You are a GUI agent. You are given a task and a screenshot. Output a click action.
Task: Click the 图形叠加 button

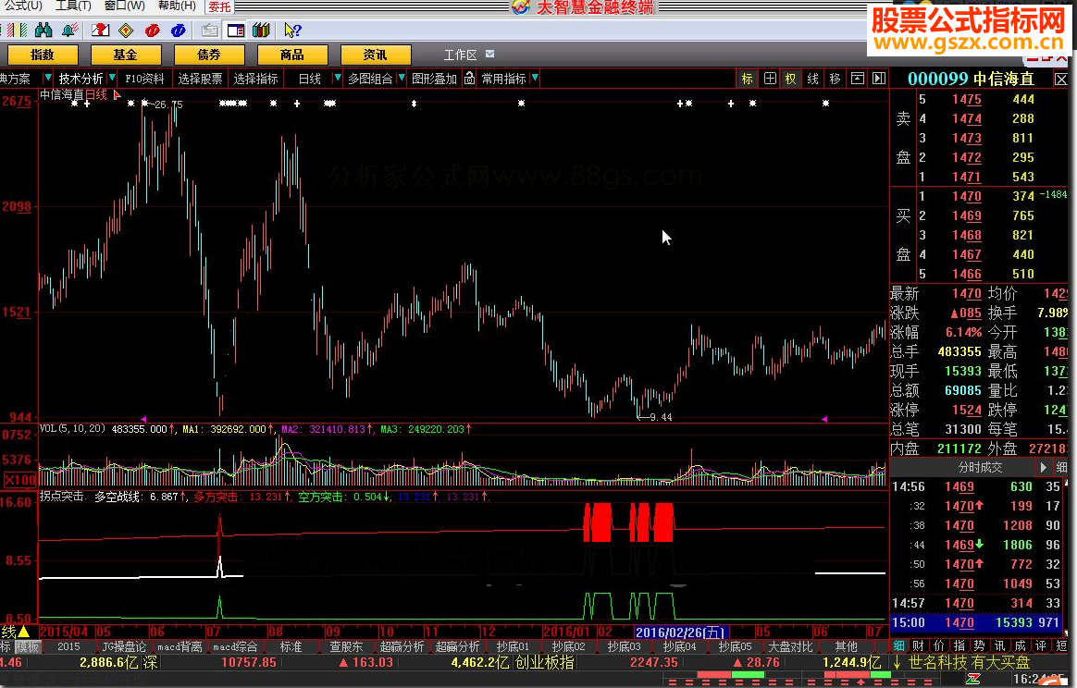coord(434,79)
